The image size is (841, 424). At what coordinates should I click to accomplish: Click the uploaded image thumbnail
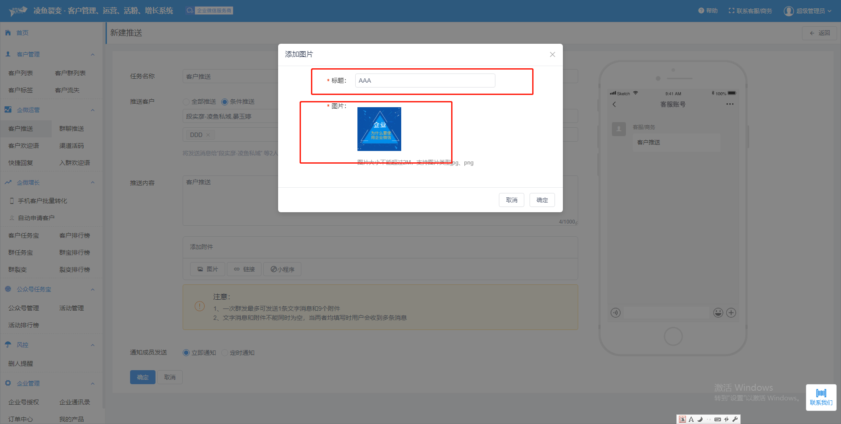tap(379, 129)
